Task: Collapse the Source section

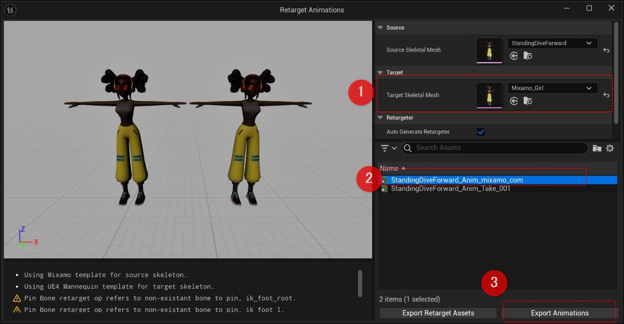Action: [380, 28]
